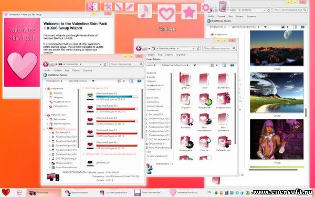The image size is (315, 197).
Task: Click the Локальный диск (C:) blue usage bar
Action: (117, 97)
